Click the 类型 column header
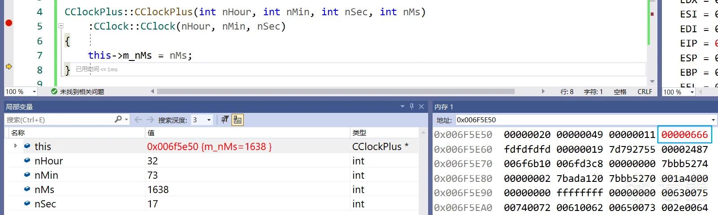This screenshot has height=215, width=718. tap(359, 133)
